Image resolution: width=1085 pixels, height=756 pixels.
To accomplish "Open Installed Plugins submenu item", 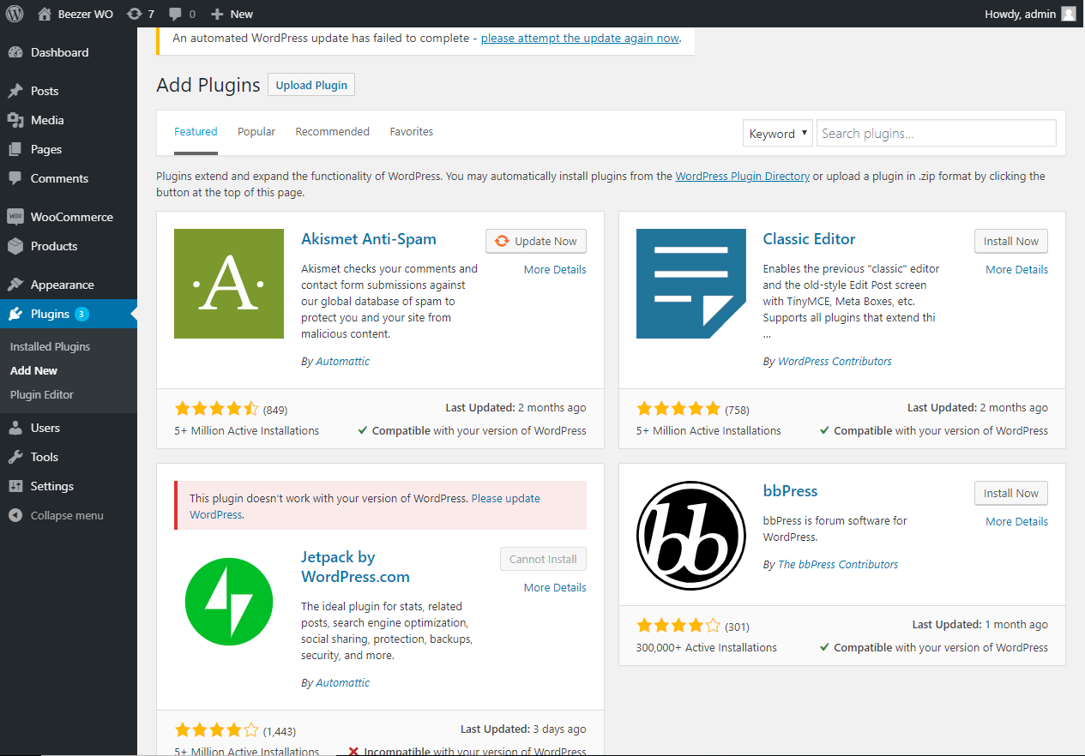I will coord(50,346).
